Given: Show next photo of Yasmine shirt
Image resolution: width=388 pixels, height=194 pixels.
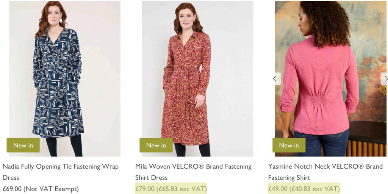Looking at the screenshot, I should pos(385,79).
